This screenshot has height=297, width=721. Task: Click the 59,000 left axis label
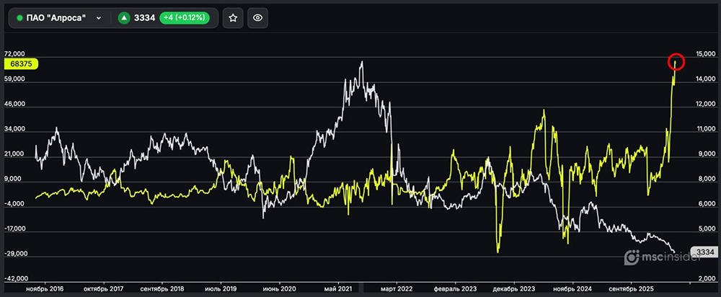[x=14, y=79]
